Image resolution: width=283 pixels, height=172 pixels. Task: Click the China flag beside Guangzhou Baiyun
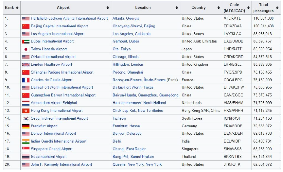tap(26, 95)
